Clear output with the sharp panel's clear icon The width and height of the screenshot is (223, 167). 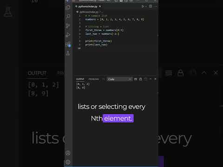(136, 79)
